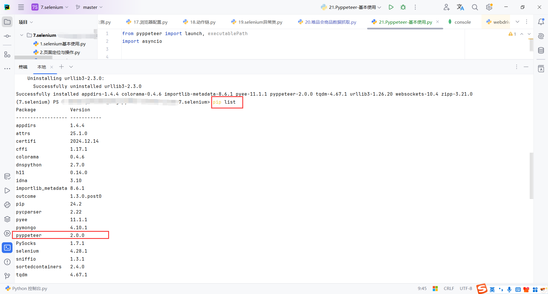Click the translate icon in title bar

pos(460,7)
